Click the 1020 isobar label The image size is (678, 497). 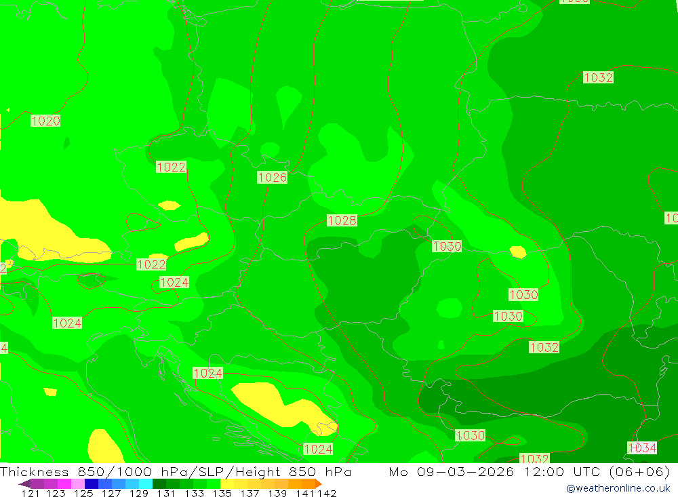45,121
